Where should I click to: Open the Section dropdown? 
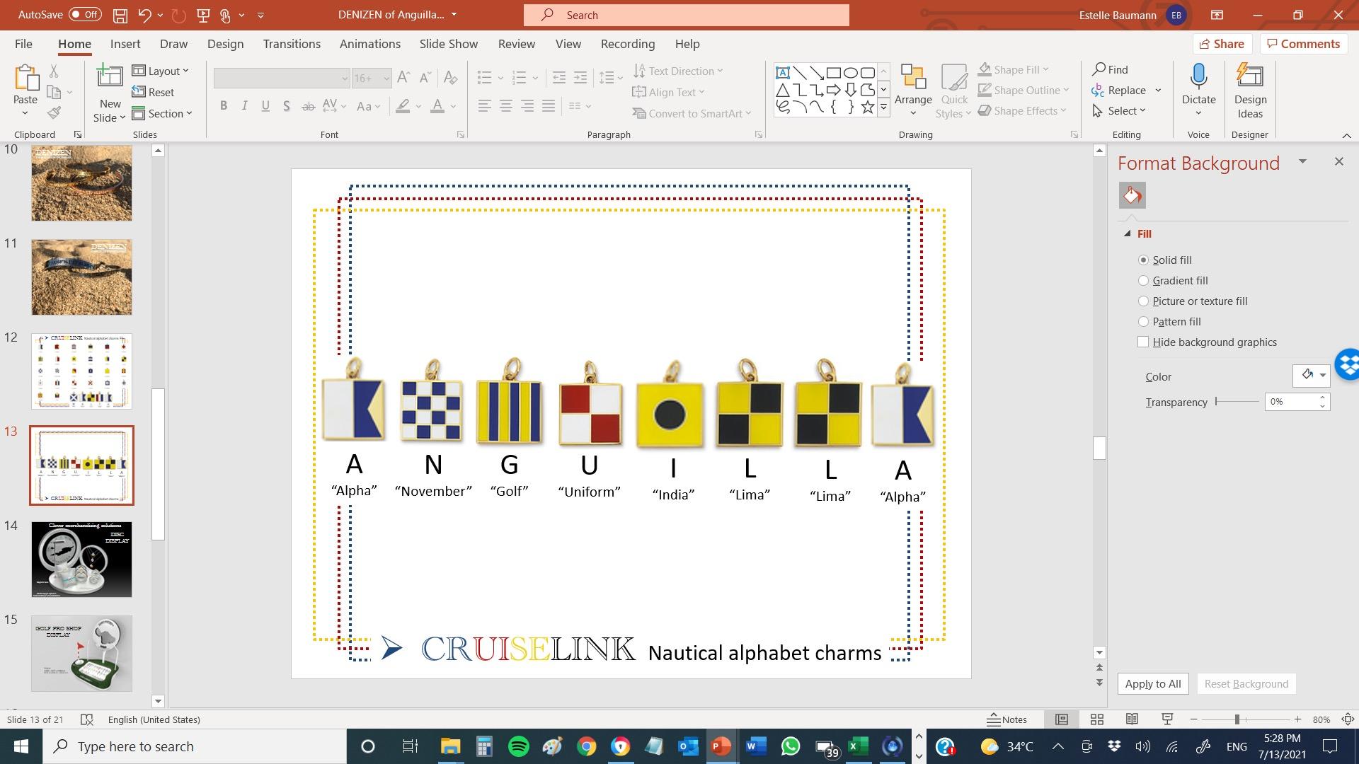pyautogui.click(x=162, y=113)
